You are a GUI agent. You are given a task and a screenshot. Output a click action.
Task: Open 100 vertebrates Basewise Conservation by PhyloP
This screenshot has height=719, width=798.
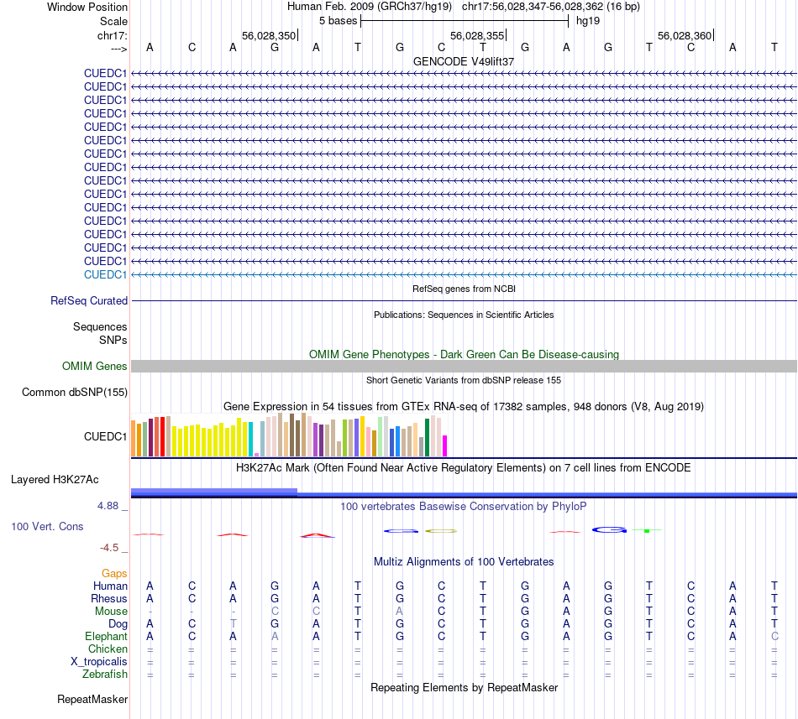[x=464, y=506]
